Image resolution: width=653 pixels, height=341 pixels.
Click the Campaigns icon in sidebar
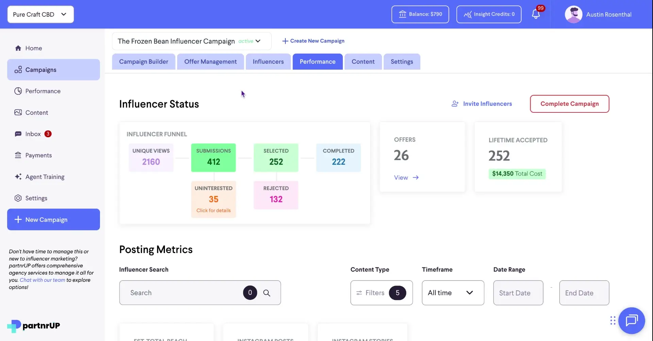click(x=18, y=70)
